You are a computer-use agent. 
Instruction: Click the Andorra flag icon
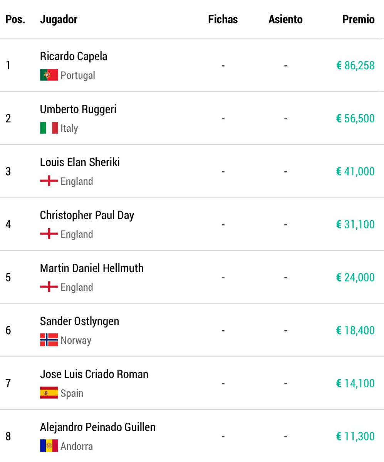(x=49, y=446)
